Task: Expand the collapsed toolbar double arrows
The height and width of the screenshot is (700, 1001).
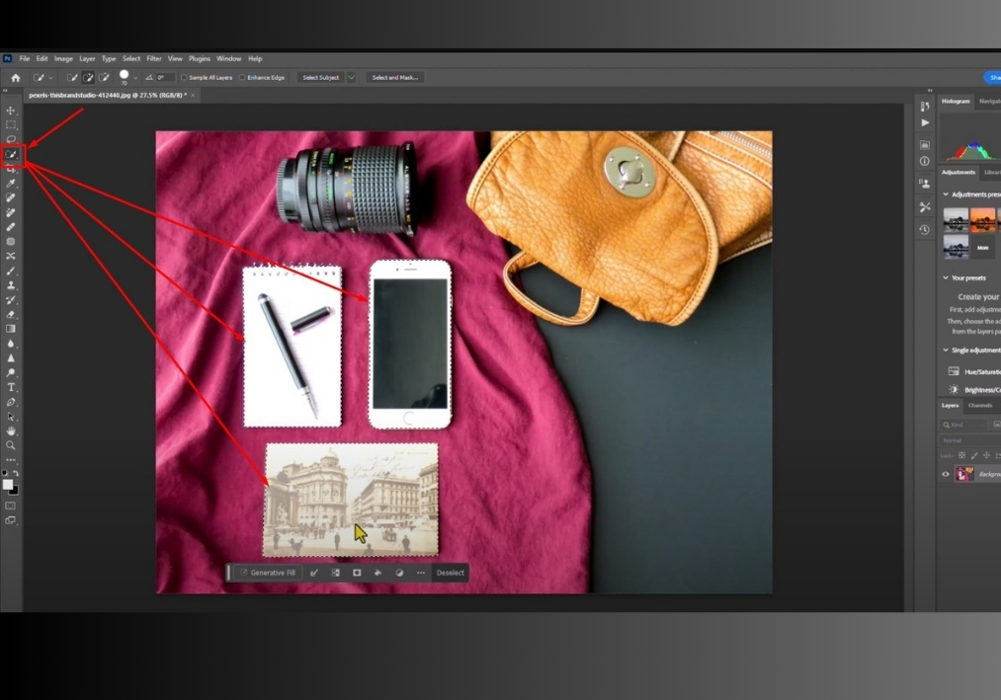Action: click(x=5, y=91)
